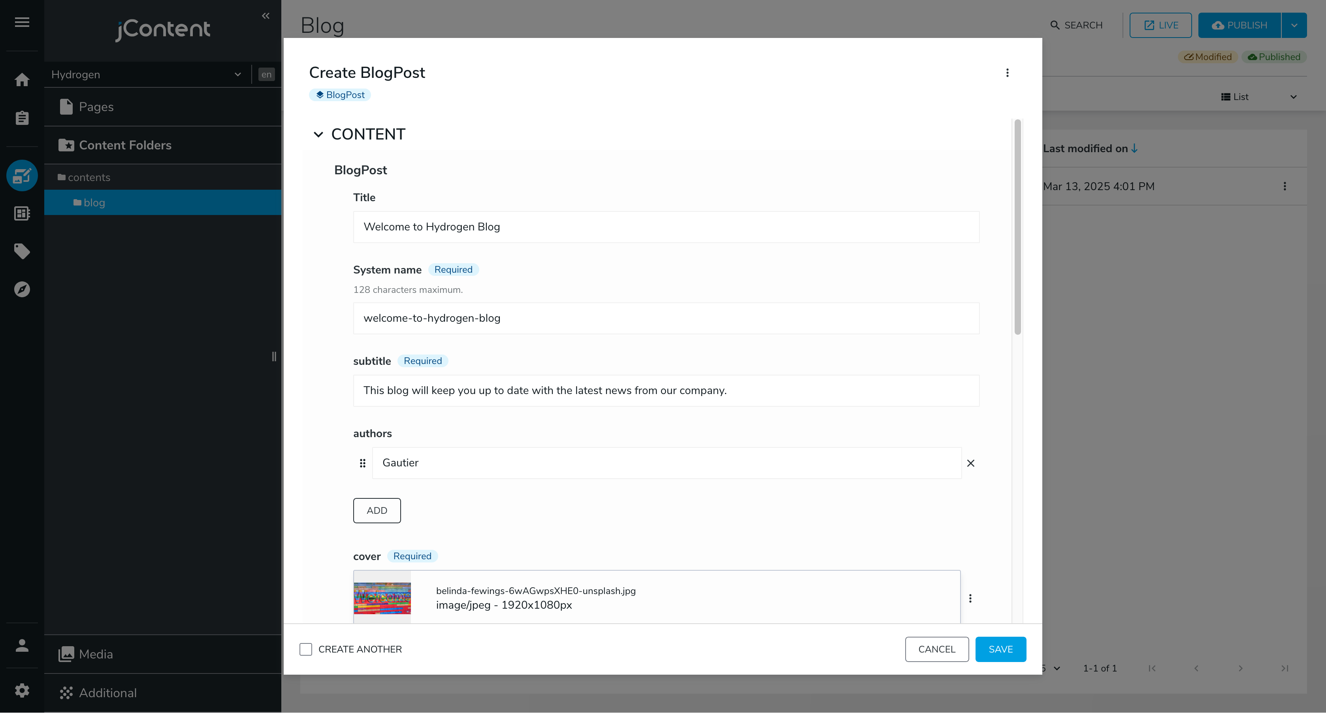Open the Hydrogen site dropdown

pyautogui.click(x=146, y=75)
